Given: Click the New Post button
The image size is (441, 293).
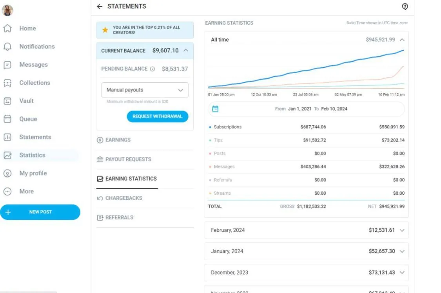Looking at the screenshot, I should pyautogui.click(x=40, y=212).
